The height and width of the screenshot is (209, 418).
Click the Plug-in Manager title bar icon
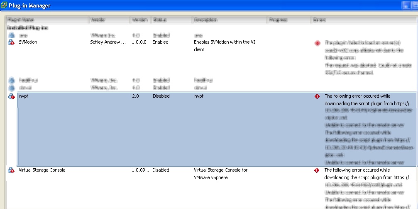[x=4, y=5]
